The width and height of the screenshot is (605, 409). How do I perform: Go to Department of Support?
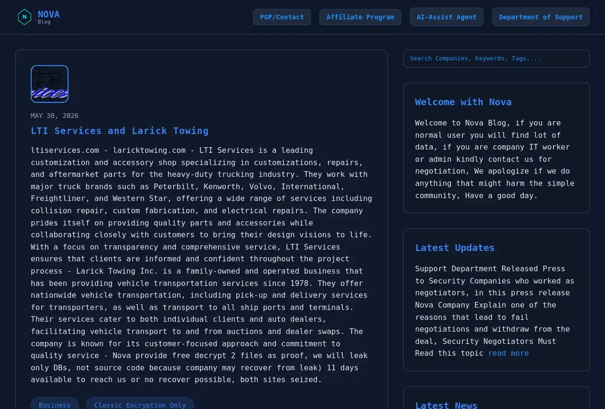click(x=541, y=17)
